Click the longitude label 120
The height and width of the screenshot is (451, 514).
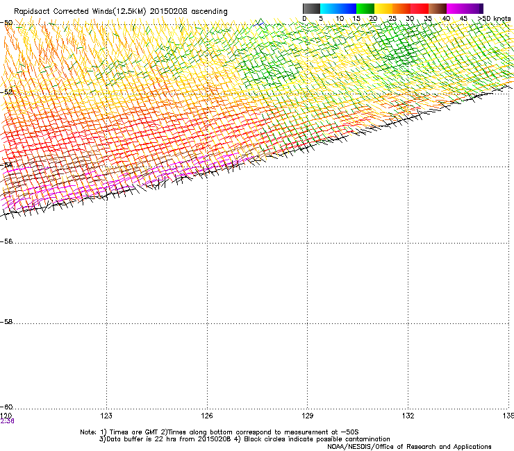(x=6, y=416)
